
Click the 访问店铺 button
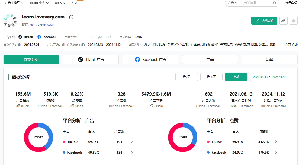tap(264, 21)
